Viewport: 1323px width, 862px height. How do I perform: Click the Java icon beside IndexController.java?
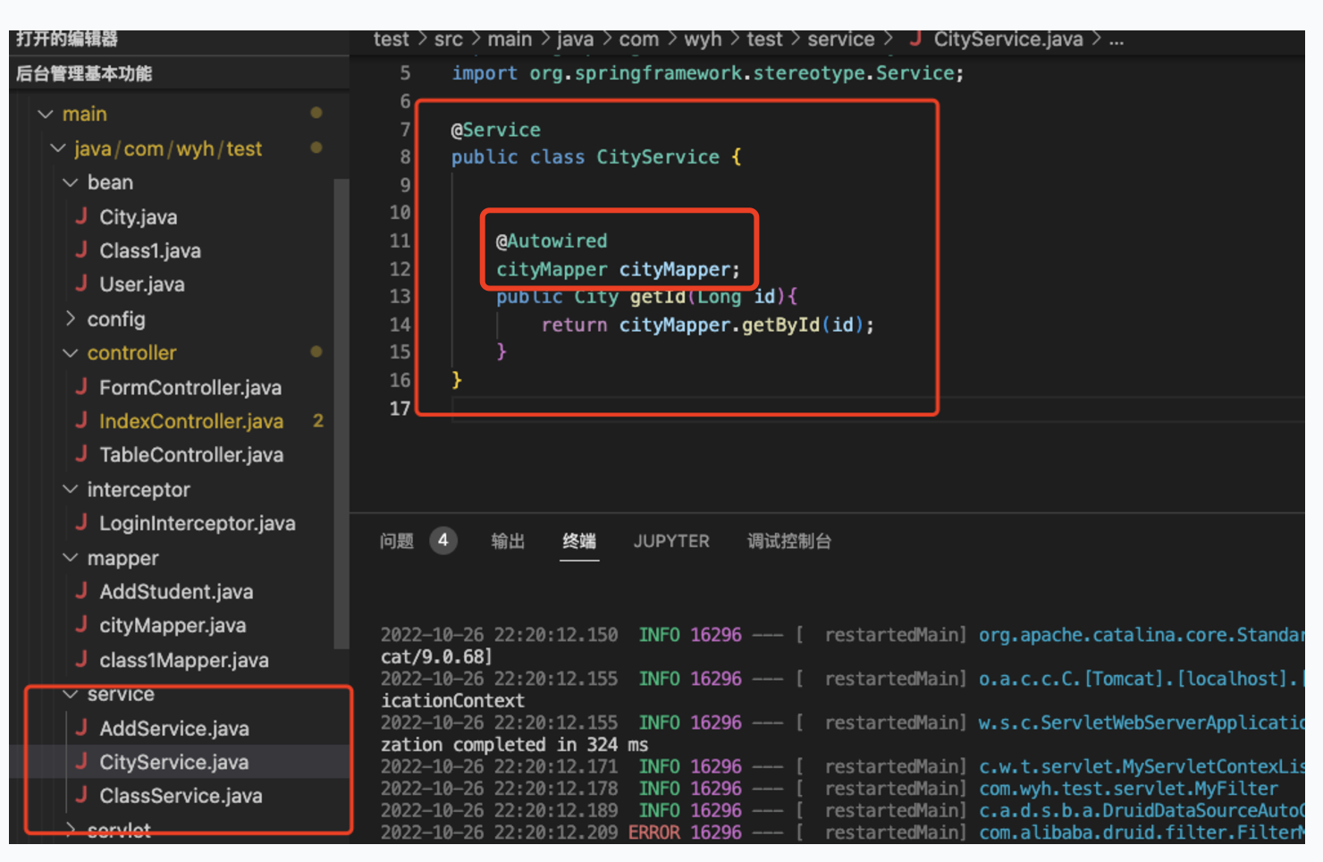[81, 420]
